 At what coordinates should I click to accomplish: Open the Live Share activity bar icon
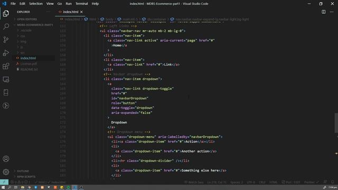[x=6, y=106]
